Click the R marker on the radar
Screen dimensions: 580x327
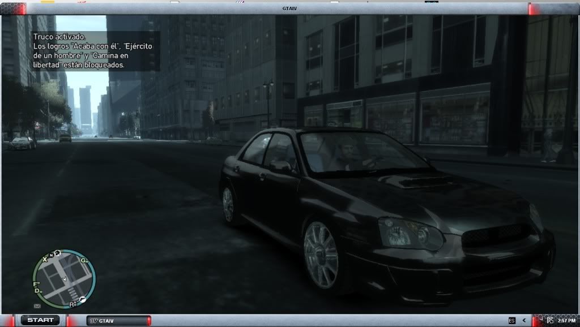(x=72, y=304)
